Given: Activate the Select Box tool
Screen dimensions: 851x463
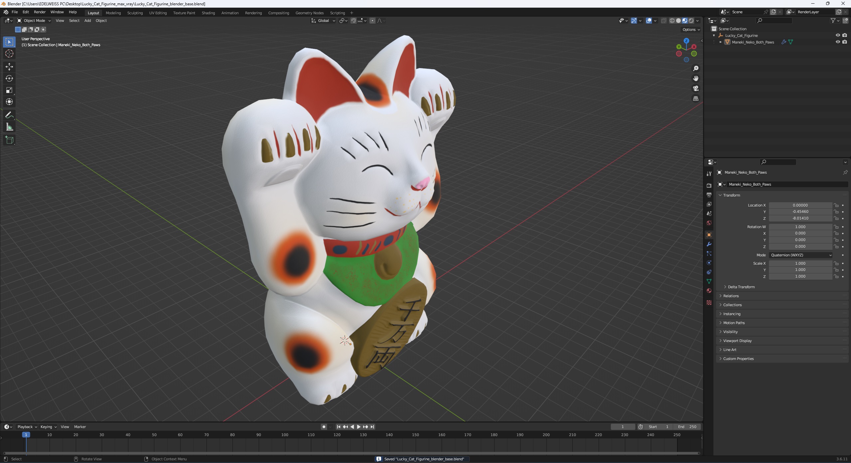Looking at the screenshot, I should (x=9, y=42).
